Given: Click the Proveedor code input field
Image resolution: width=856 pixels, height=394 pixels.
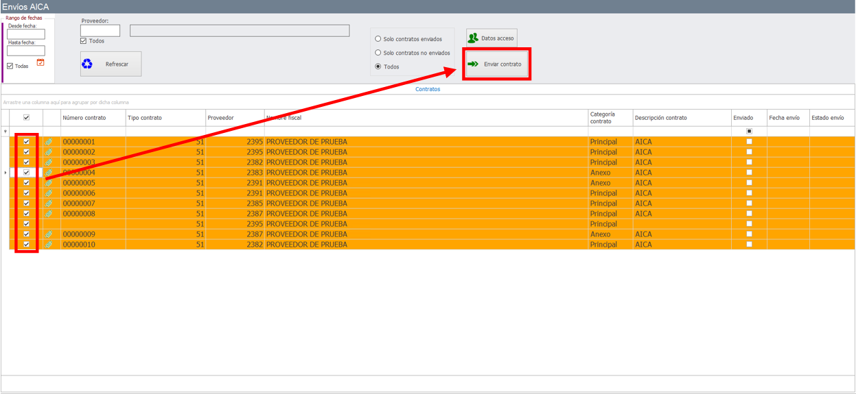Looking at the screenshot, I should (100, 31).
